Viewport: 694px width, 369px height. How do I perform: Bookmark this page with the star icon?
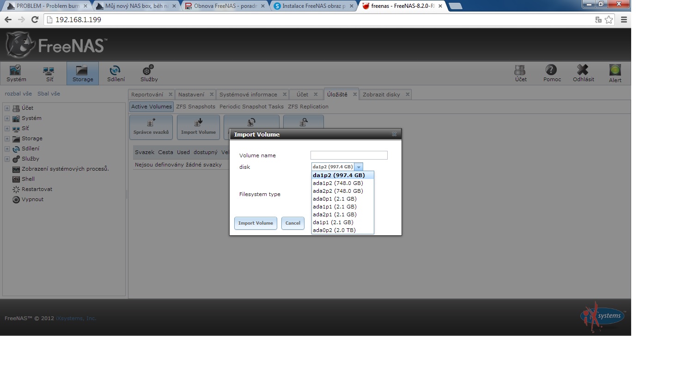(x=609, y=19)
